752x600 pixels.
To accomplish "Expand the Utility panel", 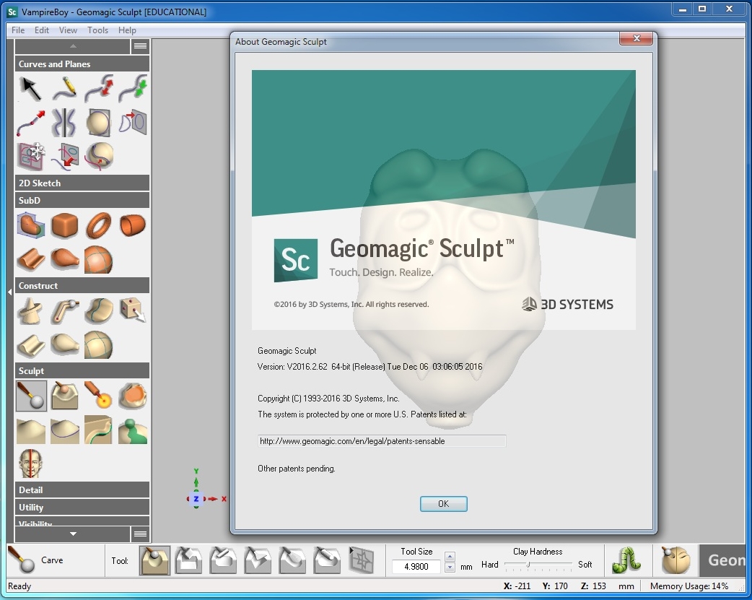I will [x=82, y=508].
